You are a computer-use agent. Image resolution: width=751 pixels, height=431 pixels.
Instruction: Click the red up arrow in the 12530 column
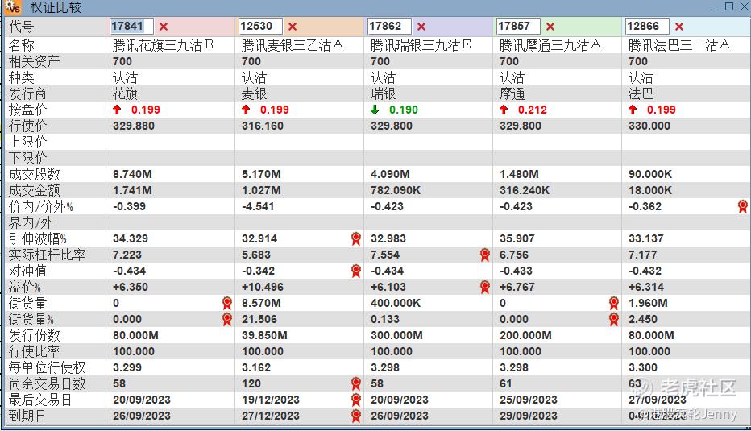point(246,110)
